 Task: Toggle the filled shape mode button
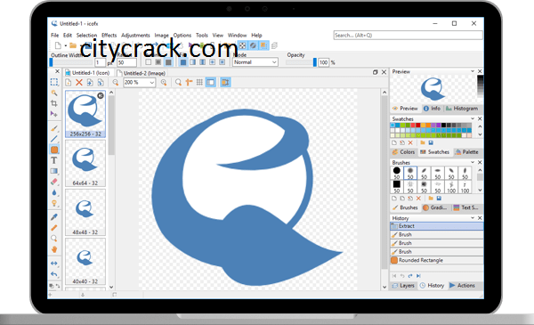tap(168, 62)
